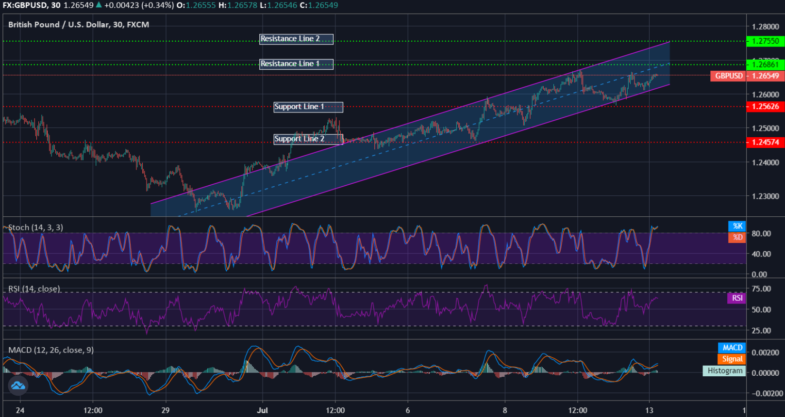Viewport: 785px width, 417px height.
Task: Click the %D stochastic label
Action: 737,237
